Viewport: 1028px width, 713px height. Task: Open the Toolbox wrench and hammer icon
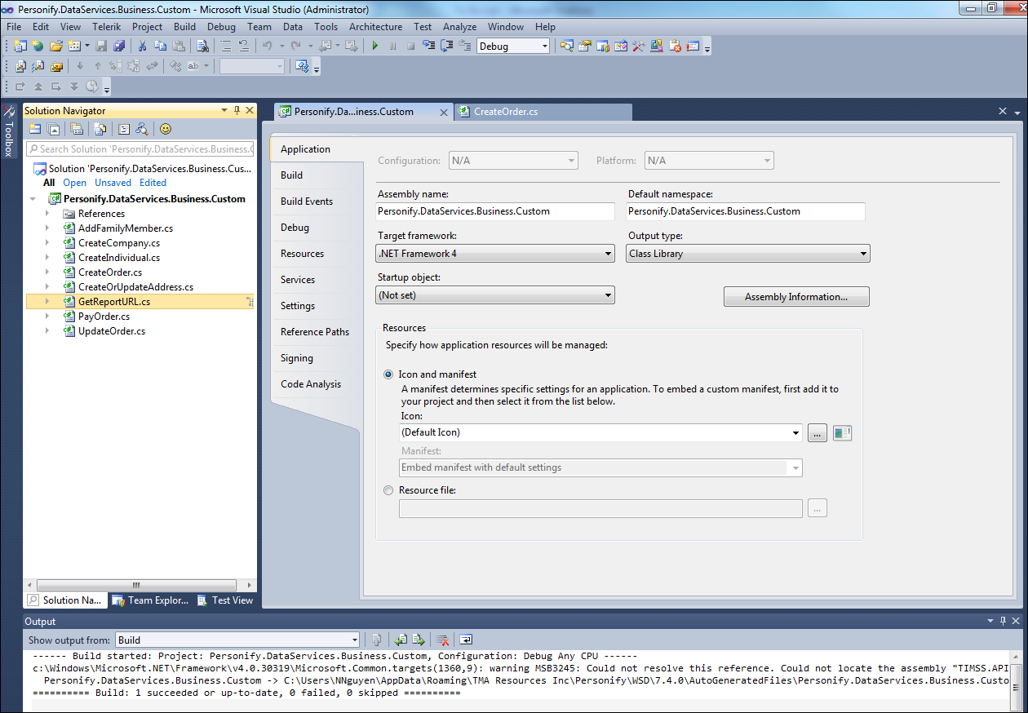(x=639, y=46)
